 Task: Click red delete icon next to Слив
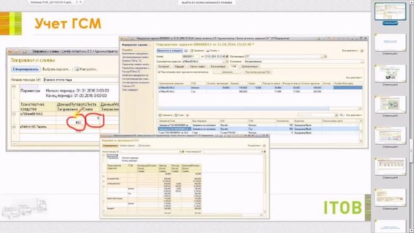coord(188,115)
